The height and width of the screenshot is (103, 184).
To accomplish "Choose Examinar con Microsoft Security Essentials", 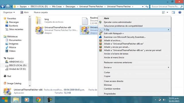I will click(x=125, y=37).
